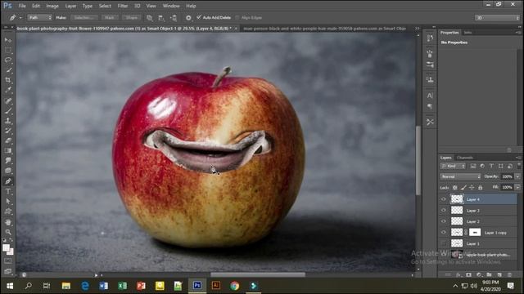This screenshot has height=294, width=524.
Task: Filter layers by type layers icon
Action: 491,166
